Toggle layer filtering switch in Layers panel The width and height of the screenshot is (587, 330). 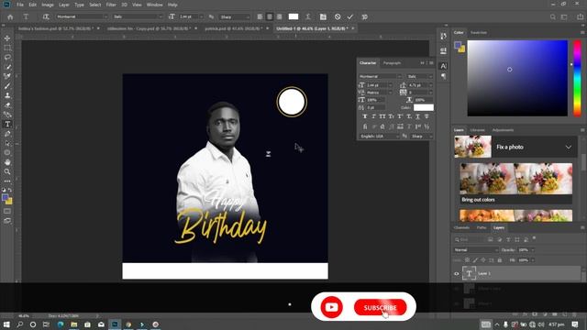point(534,238)
